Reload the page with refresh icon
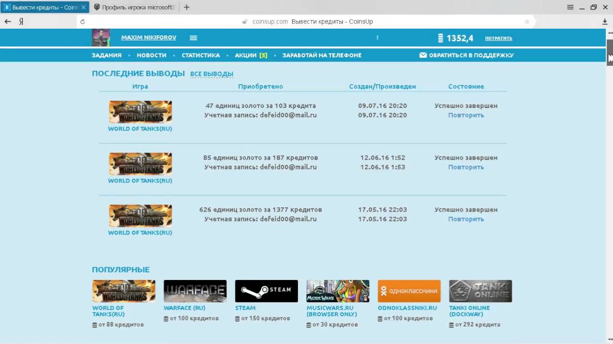Image resolution: width=613 pixels, height=344 pixels. (x=82, y=21)
